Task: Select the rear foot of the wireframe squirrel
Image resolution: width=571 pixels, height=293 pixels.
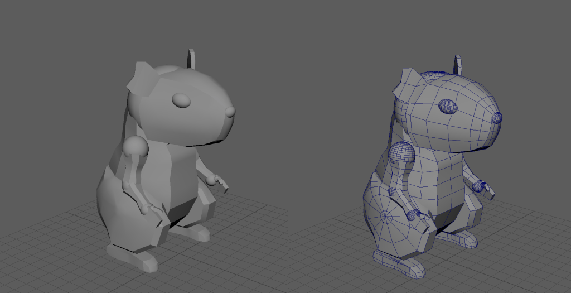Action: click(459, 238)
